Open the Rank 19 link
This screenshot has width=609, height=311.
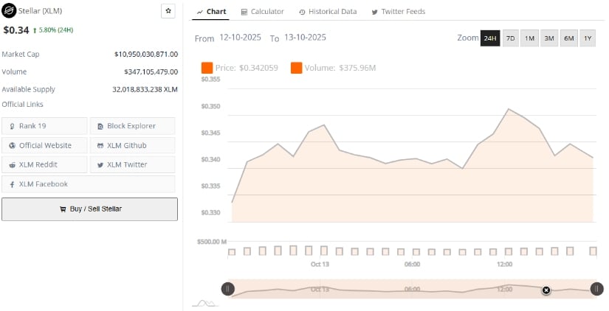click(x=44, y=126)
